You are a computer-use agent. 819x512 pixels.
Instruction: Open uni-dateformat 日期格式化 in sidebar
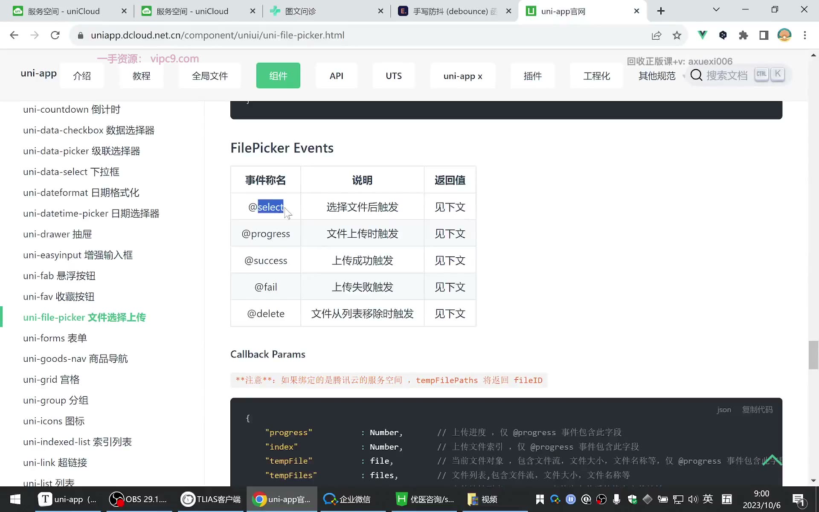click(x=81, y=192)
